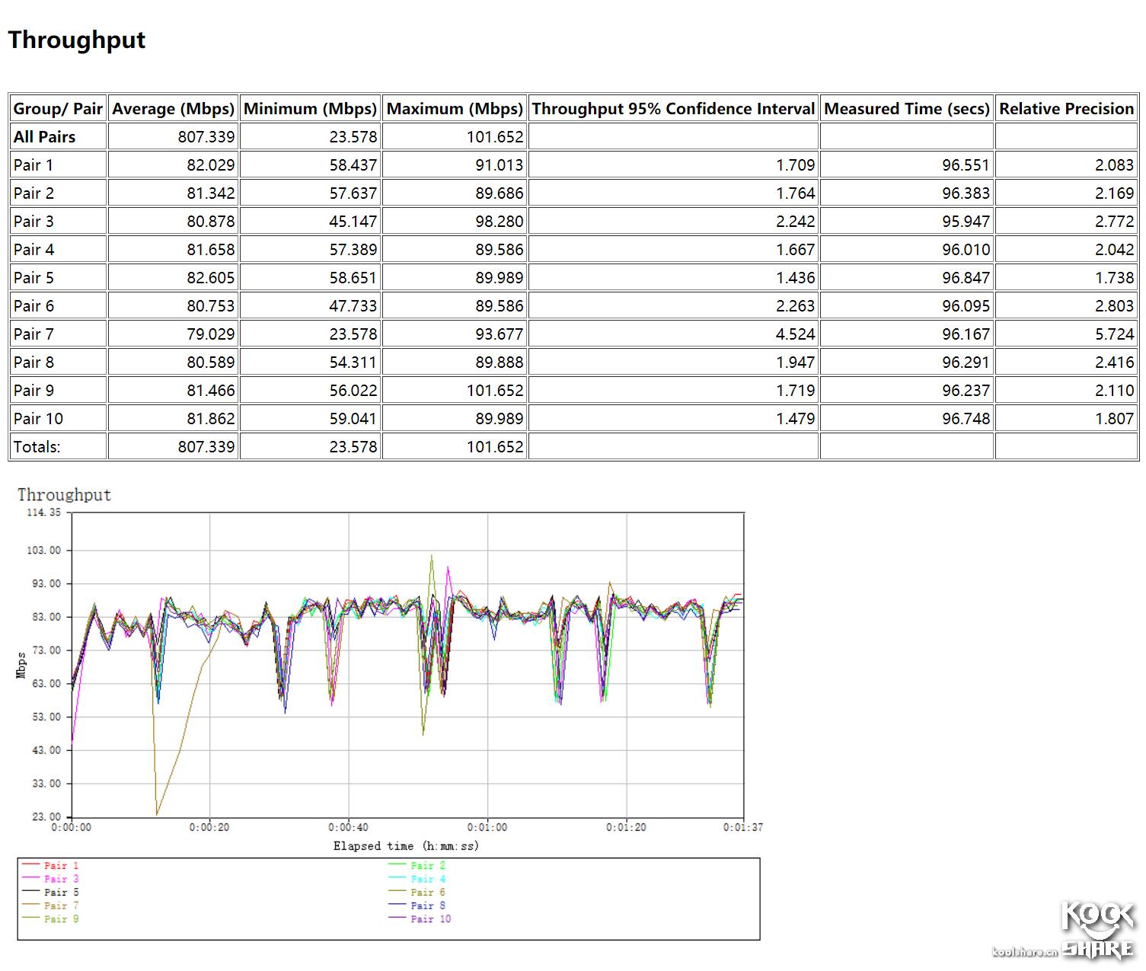Screen dimensions: 1146x971
Task: Click the Throughput page heading
Action: (x=76, y=40)
